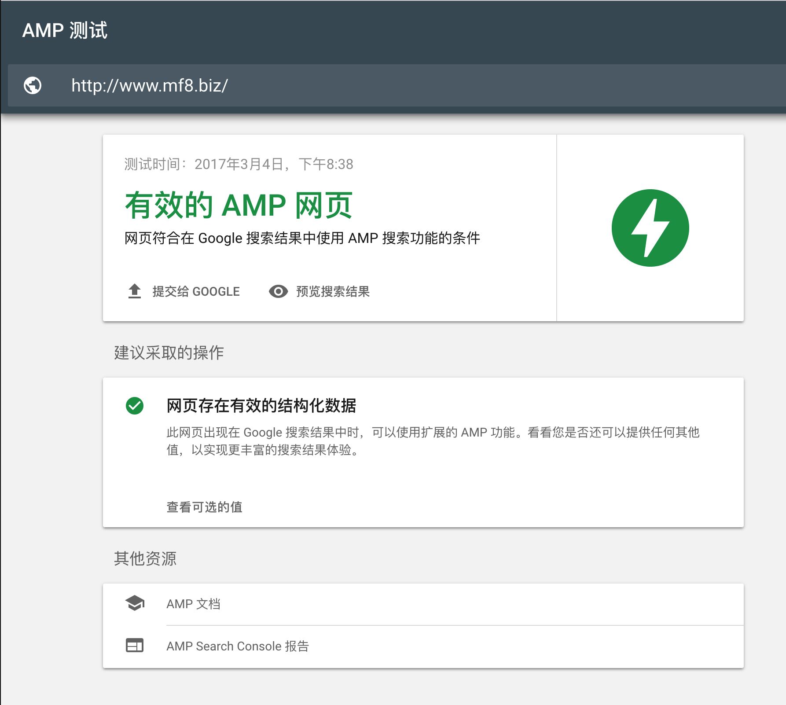Click the 其他资源 section label
Screen dimensions: 786x705
145,558
